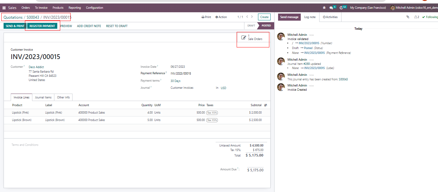This screenshot has width=438, height=192.
Task: Open the followers person icon
Action: (x=416, y=17)
